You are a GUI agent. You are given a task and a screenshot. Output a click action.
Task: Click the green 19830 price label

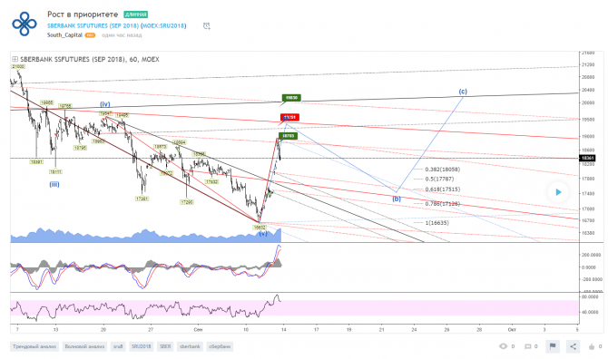(291, 98)
